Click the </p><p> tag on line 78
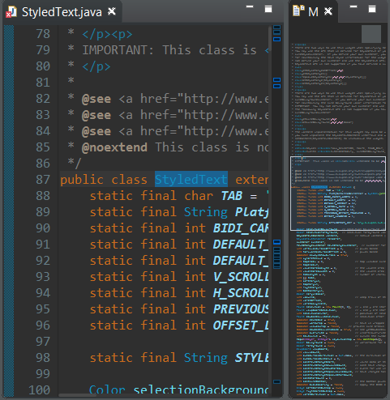Image resolution: width=390 pixels, height=400 pixels. [x=107, y=35]
